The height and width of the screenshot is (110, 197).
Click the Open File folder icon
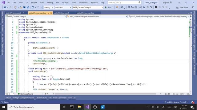point(21,7)
